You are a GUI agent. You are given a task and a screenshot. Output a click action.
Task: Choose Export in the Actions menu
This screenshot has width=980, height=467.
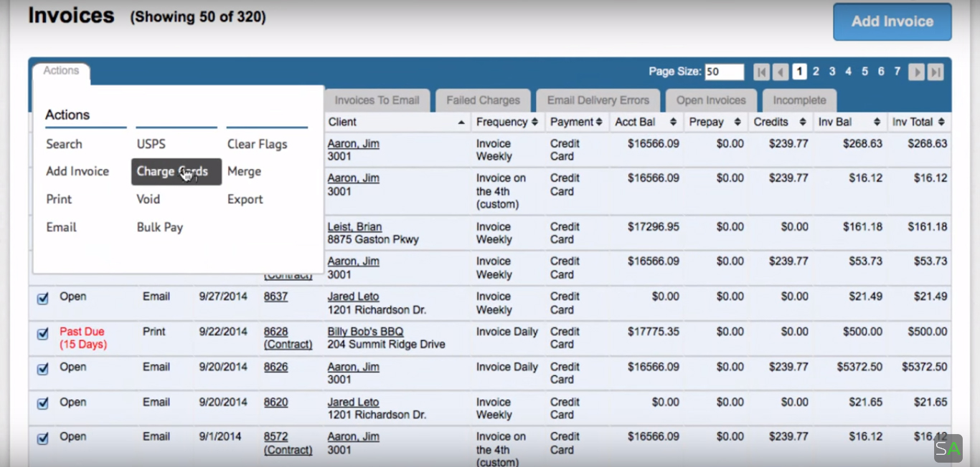pyautogui.click(x=245, y=199)
